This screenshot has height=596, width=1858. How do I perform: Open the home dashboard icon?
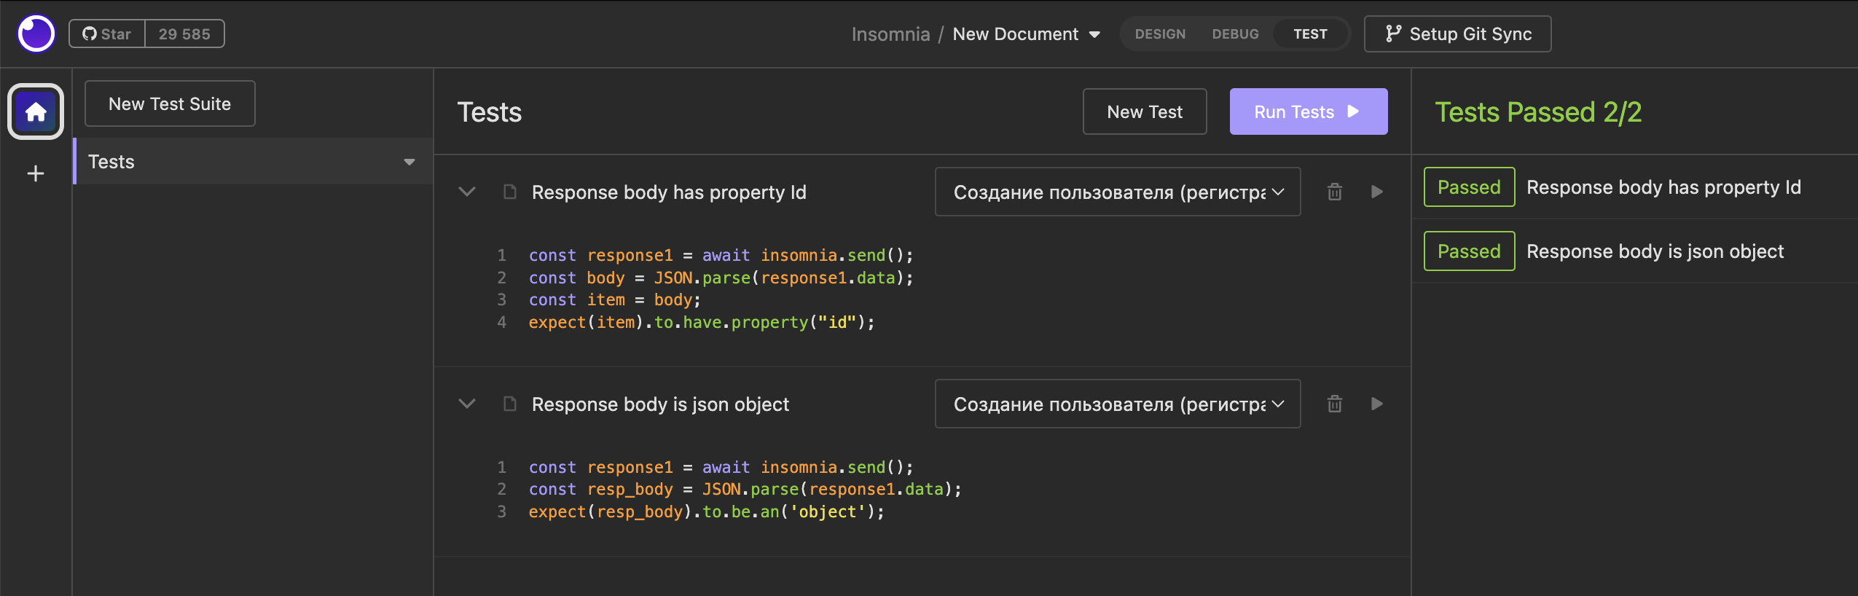click(x=36, y=111)
